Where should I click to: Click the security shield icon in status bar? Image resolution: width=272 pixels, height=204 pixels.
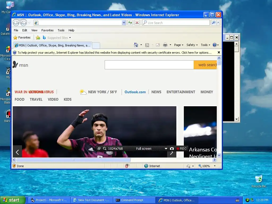point(14,166)
